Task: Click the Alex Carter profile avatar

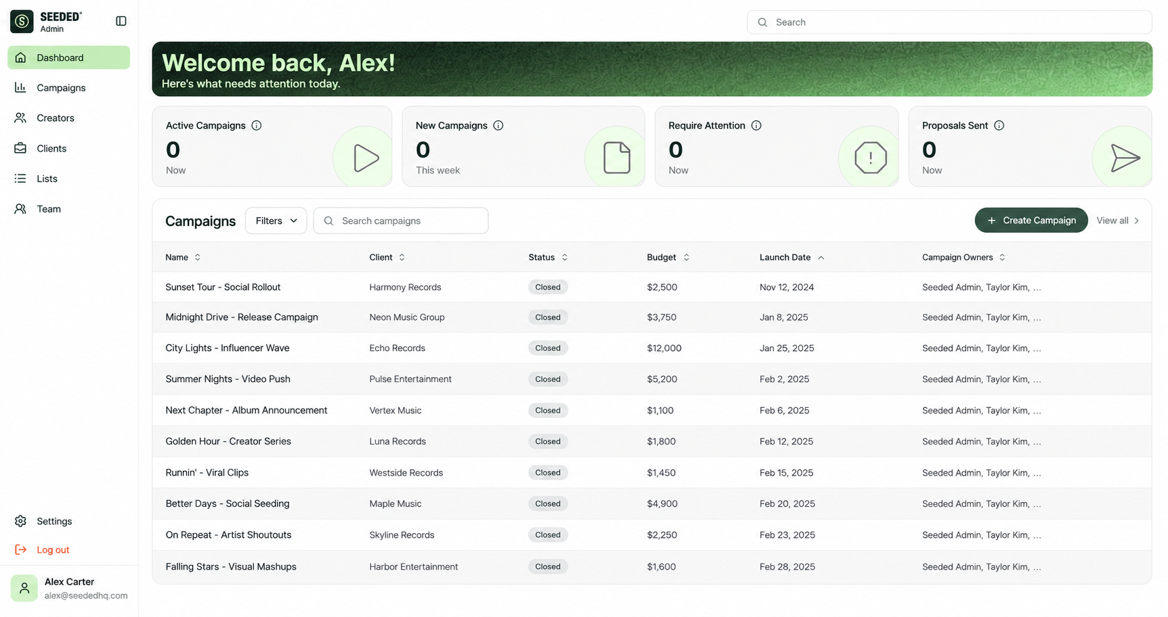Action: [x=24, y=588]
